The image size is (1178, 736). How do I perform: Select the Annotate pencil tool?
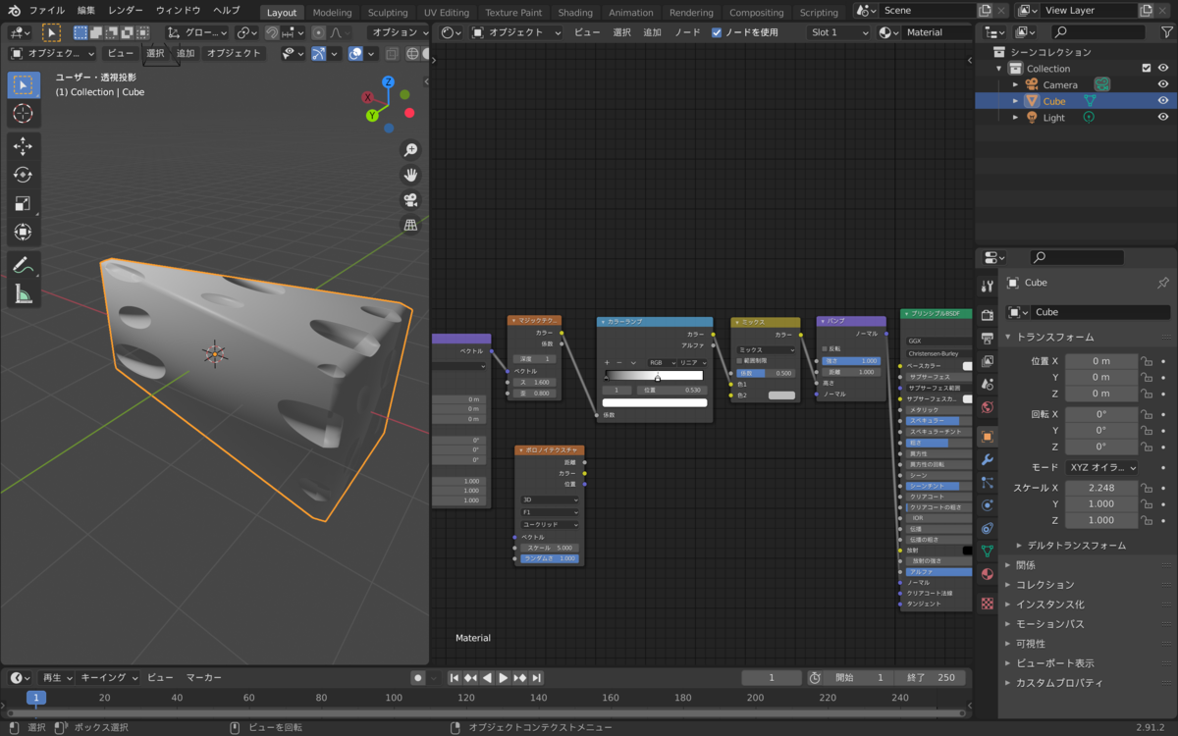coord(24,265)
